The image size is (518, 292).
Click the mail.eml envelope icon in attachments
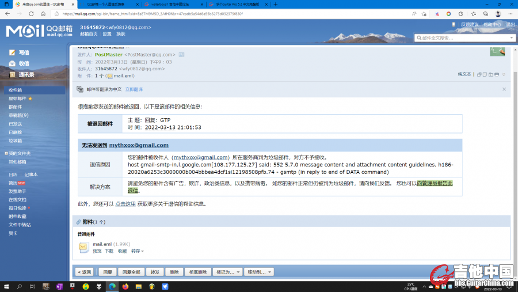click(x=83, y=247)
